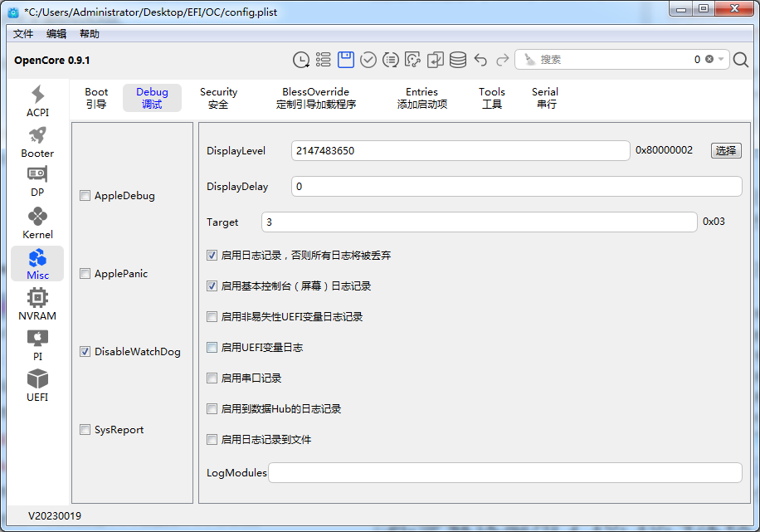Uncheck the DisableWatchDog checkbox
The width and height of the screenshot is (760, 532).
[x=85, y=352]
